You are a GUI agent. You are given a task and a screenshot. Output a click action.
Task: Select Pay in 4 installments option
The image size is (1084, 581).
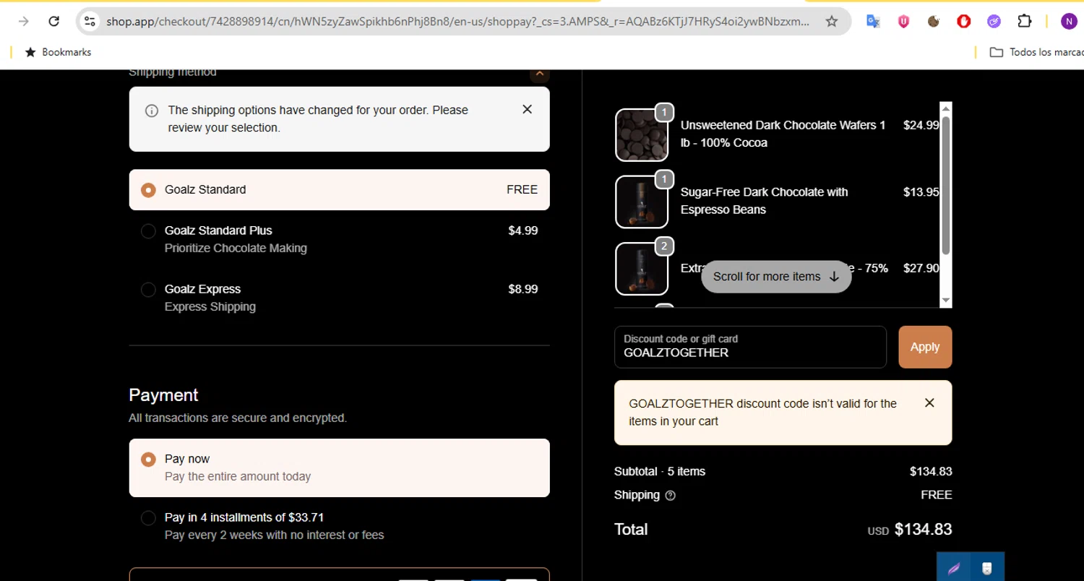click(x=340, y=526)
